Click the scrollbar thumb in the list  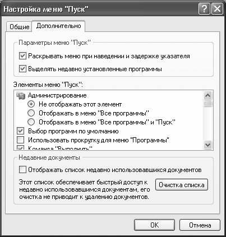208,104
